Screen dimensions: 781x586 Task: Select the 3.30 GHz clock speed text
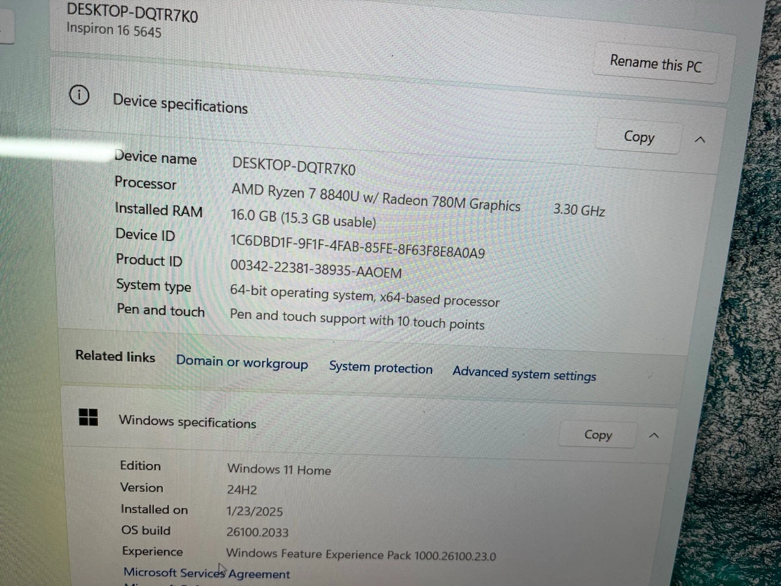pos(579,210)
